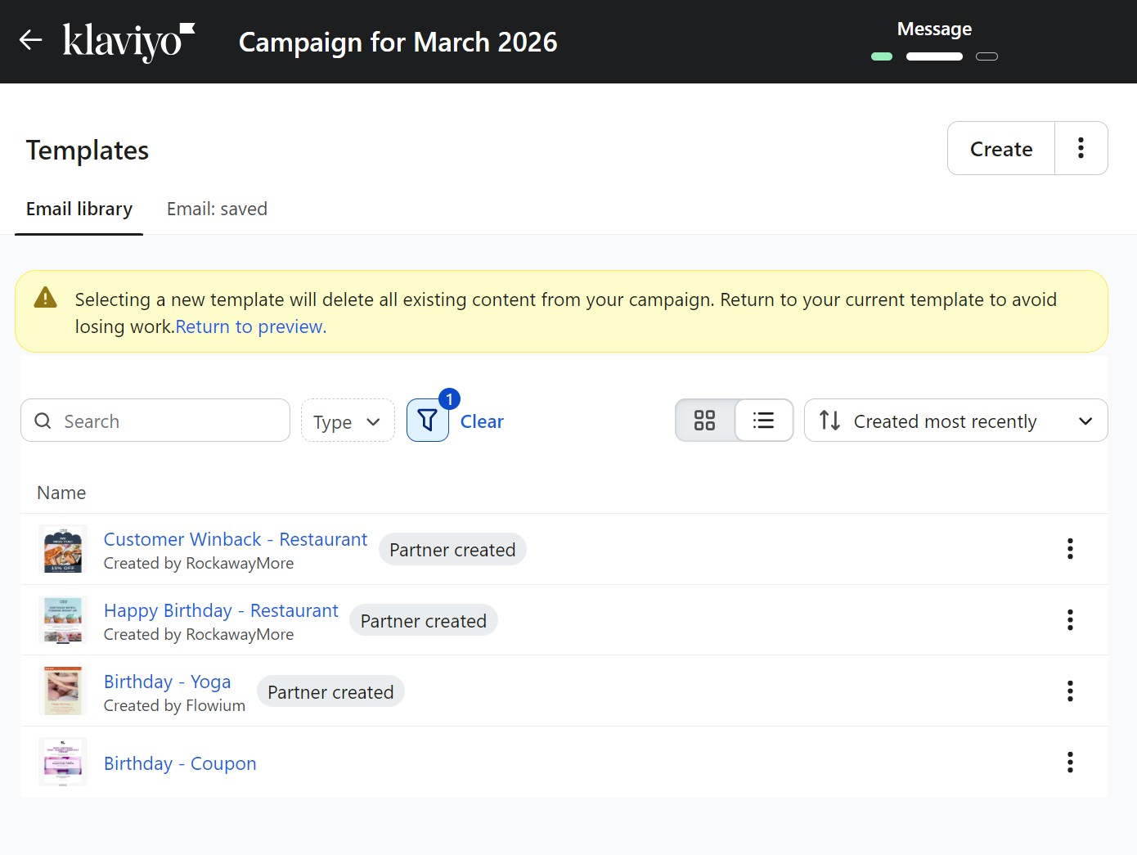The width and height of the screenshot is (1137, 855).
Task: Open the kebab menu beside Create
Action: point(1081,148)
